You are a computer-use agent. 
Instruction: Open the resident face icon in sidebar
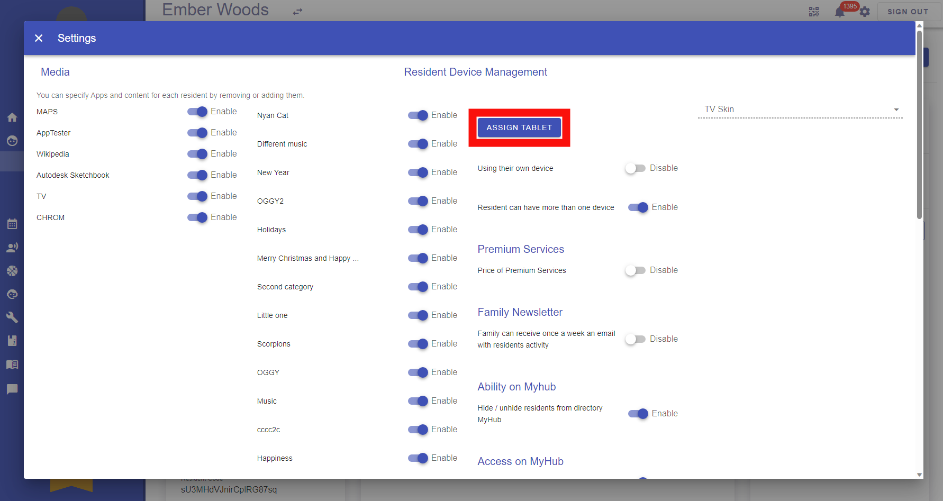pos(12,141)
